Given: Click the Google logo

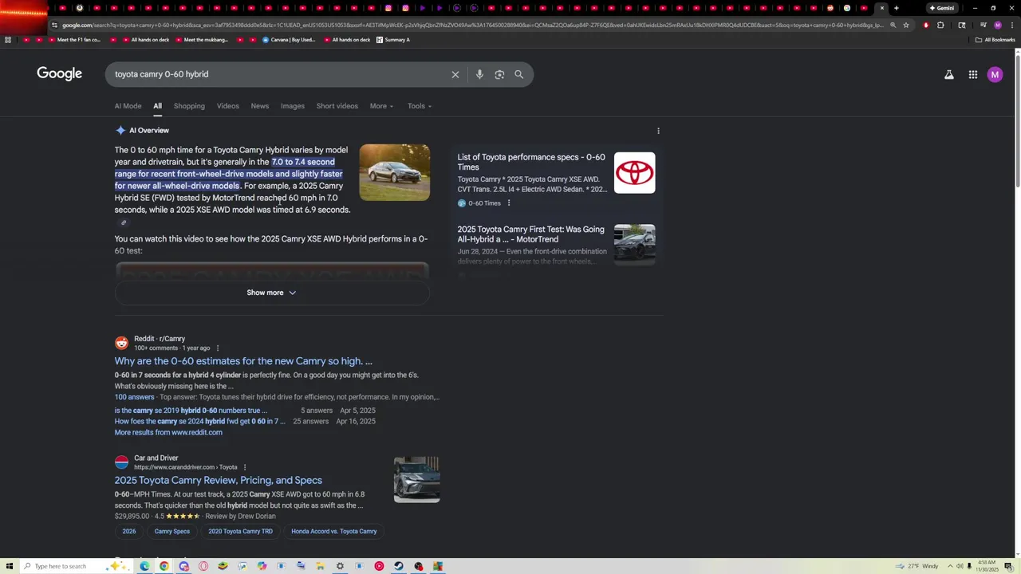Looking at the screenshot, I should (60, 73).
